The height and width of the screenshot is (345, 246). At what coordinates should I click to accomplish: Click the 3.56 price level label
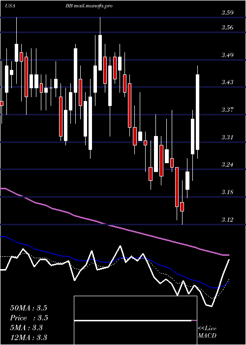coord(227,28)
